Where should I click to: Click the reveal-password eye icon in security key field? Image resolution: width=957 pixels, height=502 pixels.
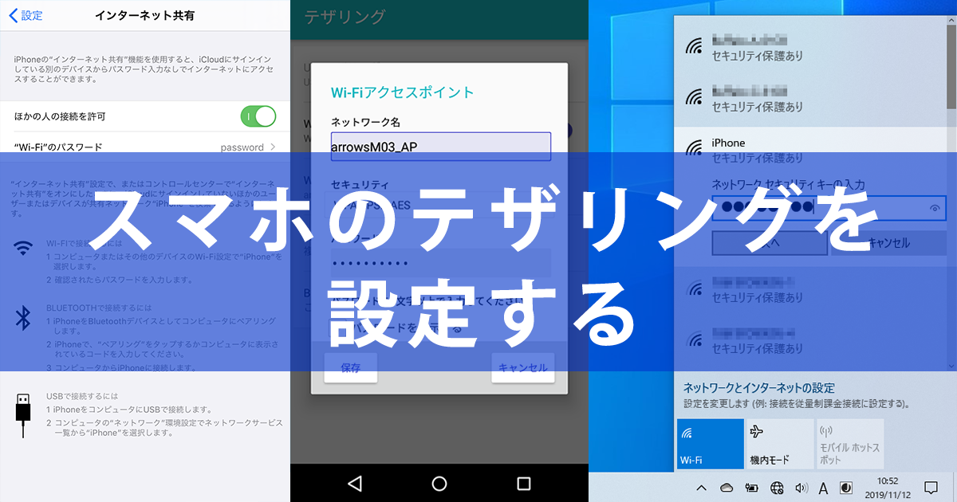click(x=934, y=207)
